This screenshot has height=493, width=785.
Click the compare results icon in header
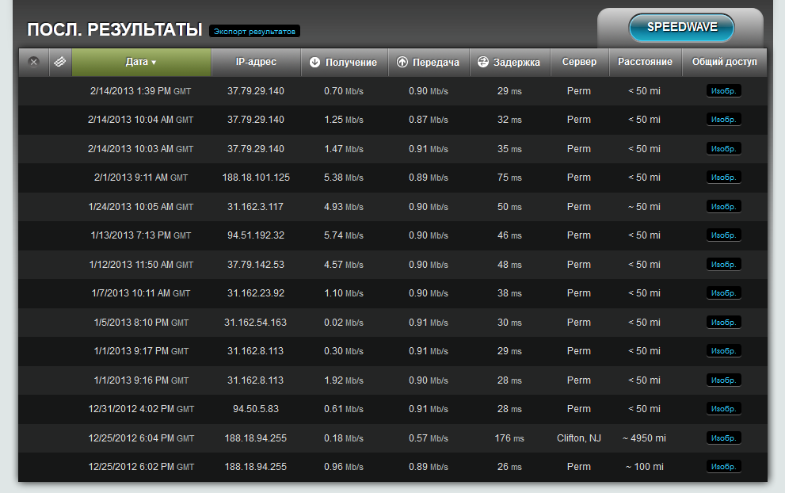[60, 62]
